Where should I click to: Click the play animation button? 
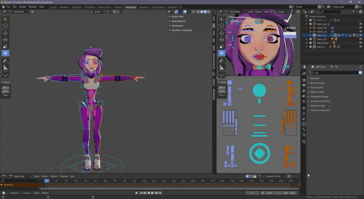(152, 193)
